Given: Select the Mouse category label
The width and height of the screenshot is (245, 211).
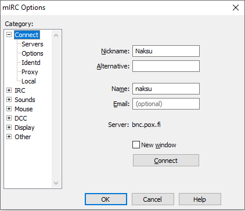Looking at the screenshot, I should pyautogui.click(x=24, y=109).
